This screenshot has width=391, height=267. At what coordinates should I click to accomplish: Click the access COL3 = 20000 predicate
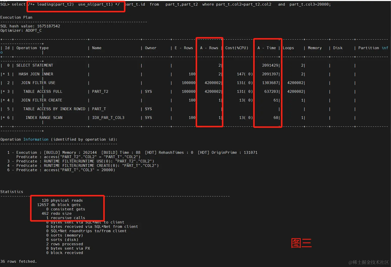click(79, 170)
